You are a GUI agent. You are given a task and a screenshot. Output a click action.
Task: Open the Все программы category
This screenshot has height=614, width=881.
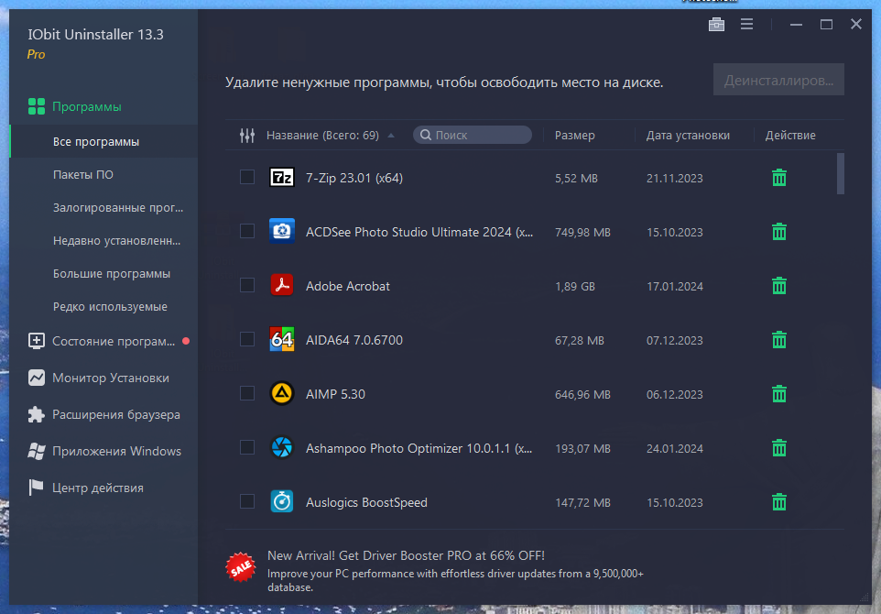coord(103,142)
